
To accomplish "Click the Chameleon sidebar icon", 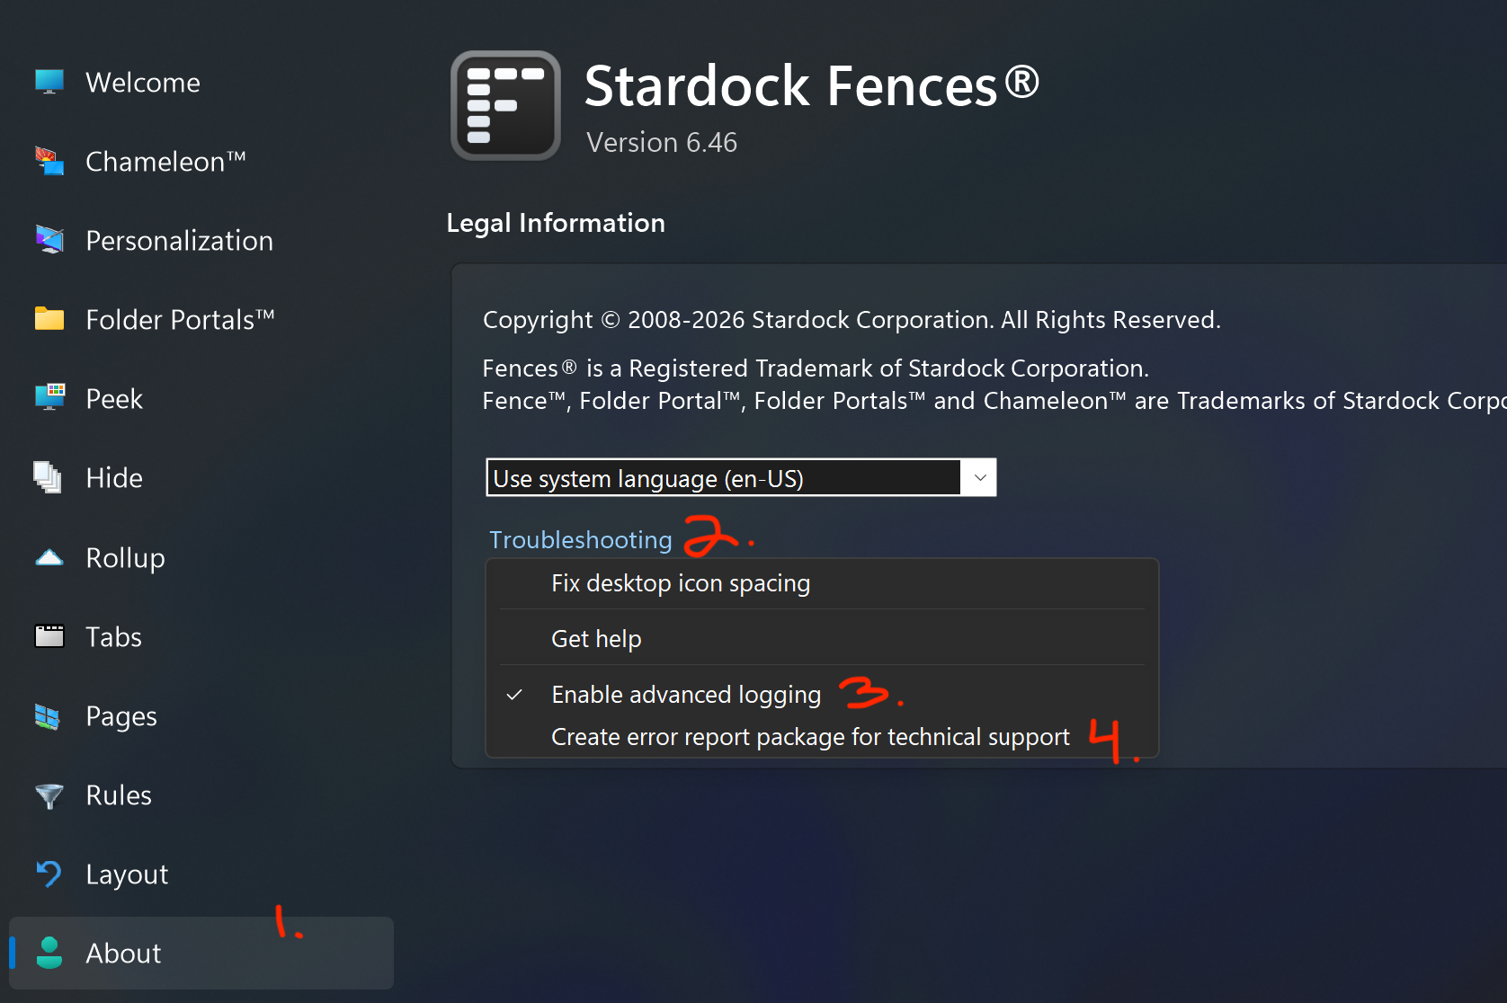I will coord(49,162).
